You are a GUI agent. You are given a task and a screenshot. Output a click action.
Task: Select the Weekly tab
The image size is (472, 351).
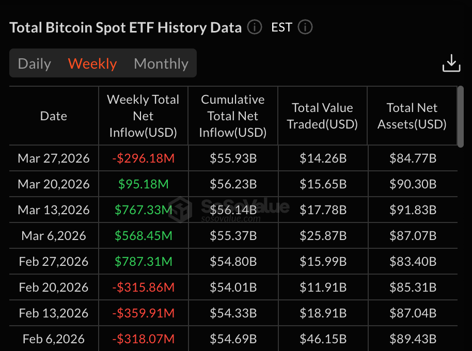(92, 63)
